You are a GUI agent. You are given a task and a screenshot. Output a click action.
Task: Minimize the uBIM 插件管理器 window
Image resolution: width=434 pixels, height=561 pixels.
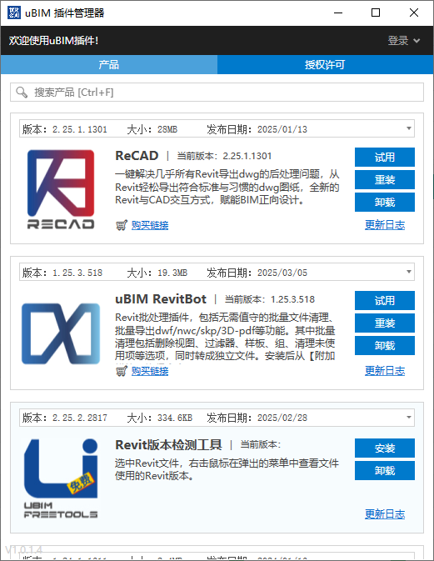tap(338, 13)
